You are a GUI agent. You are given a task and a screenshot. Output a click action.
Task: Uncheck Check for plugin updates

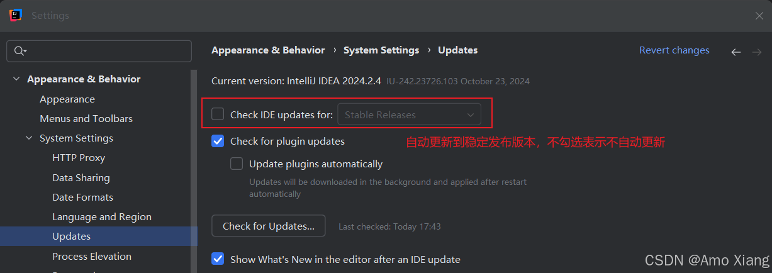[x=218, y=141]
